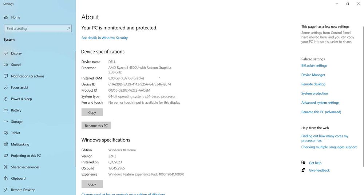Click the Windows 10 Home edition text
The width and height of the screenshot is (364, 195).
pos(122,150)
